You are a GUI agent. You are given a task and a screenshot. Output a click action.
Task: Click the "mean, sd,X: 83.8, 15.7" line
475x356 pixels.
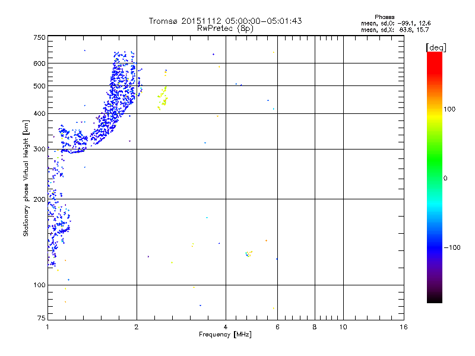395,30
